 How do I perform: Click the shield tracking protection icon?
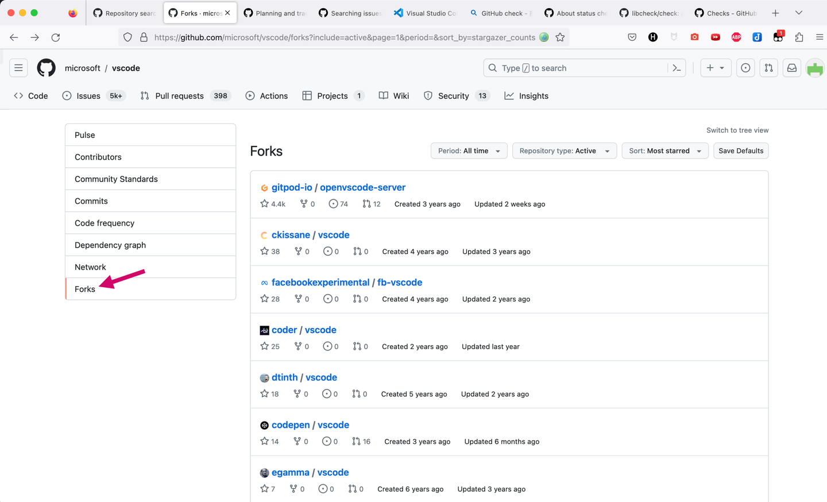[x=127, y=37]
